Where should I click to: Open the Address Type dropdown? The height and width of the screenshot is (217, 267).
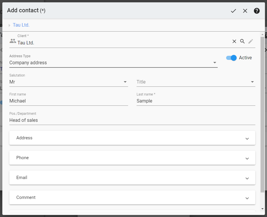click(x=215, y=63)
